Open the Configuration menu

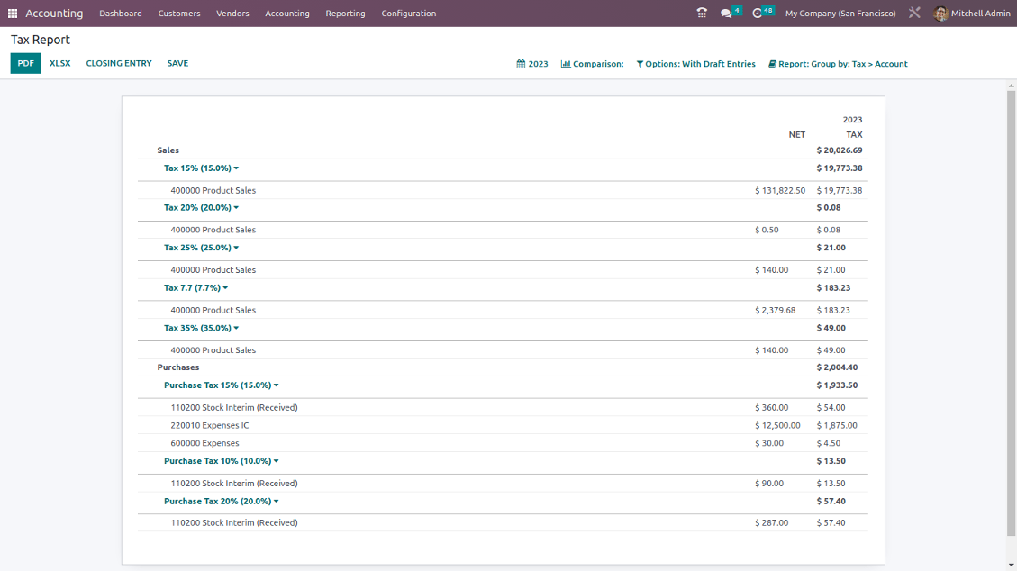[x=409, y=13]
